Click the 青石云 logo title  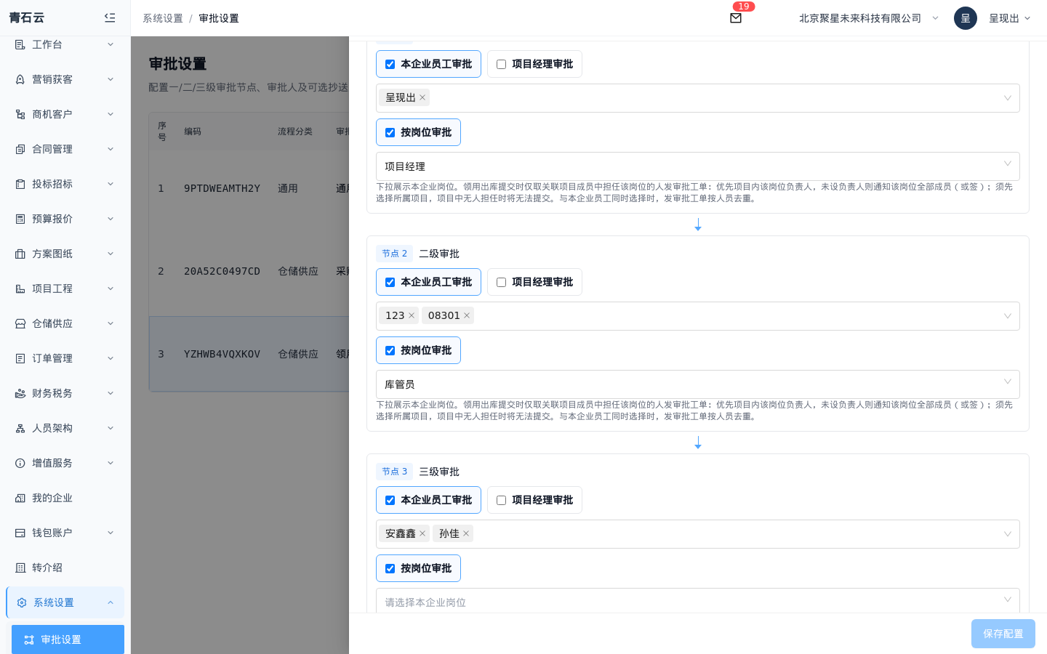[x=27, y=17]
